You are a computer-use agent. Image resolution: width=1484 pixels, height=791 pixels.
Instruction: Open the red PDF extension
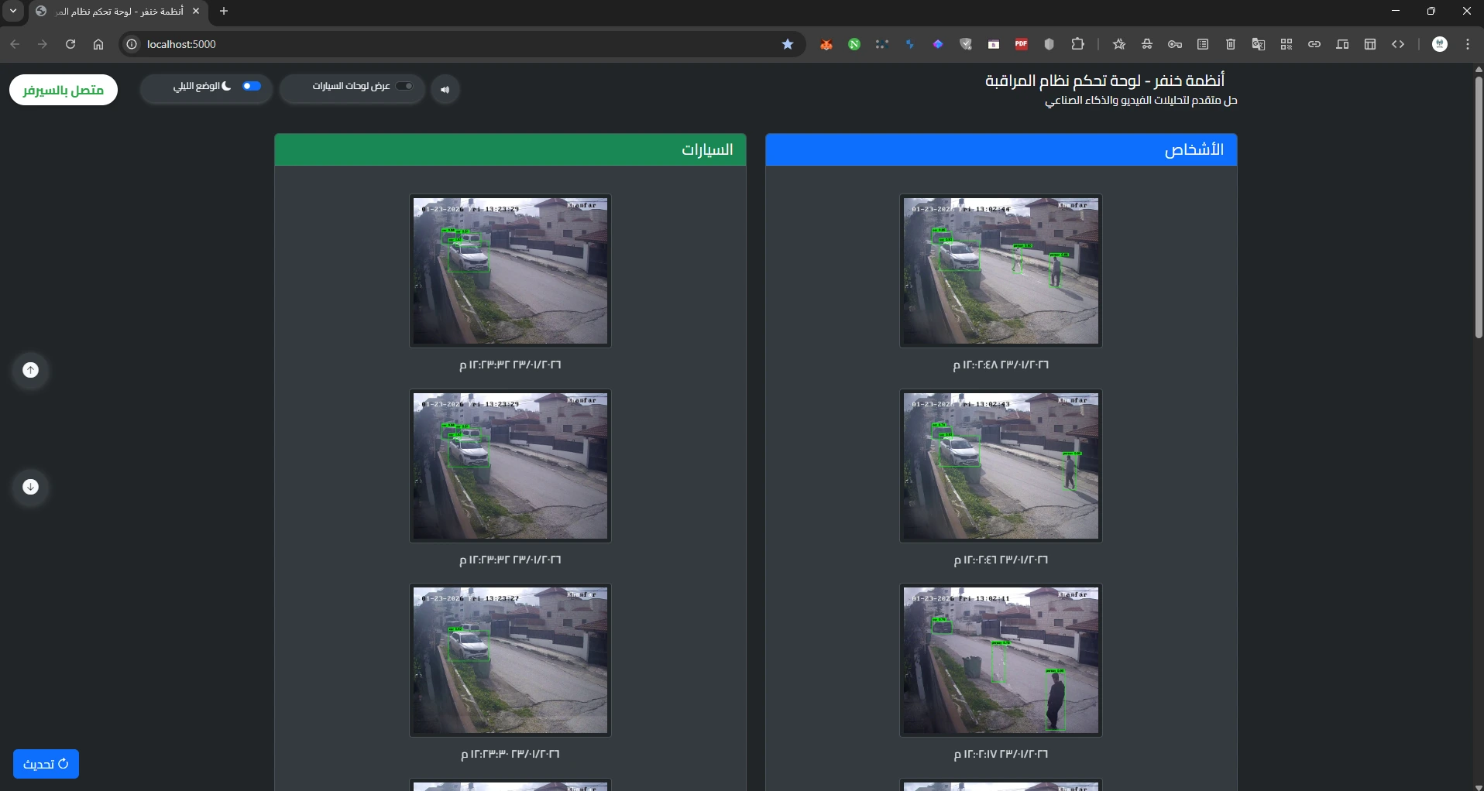pyautogui.click(x=1022, y=45)
